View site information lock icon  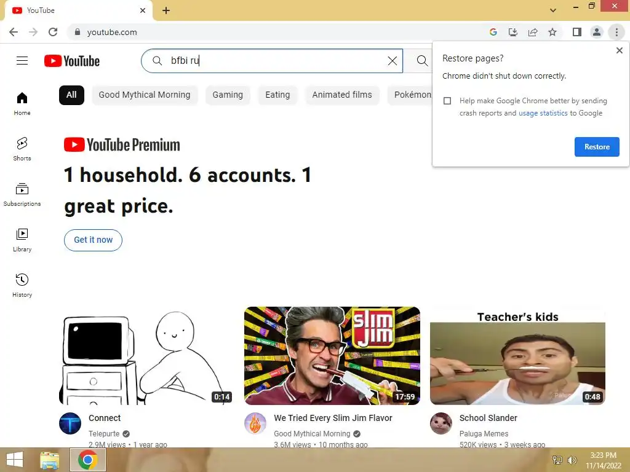[78, 32]
